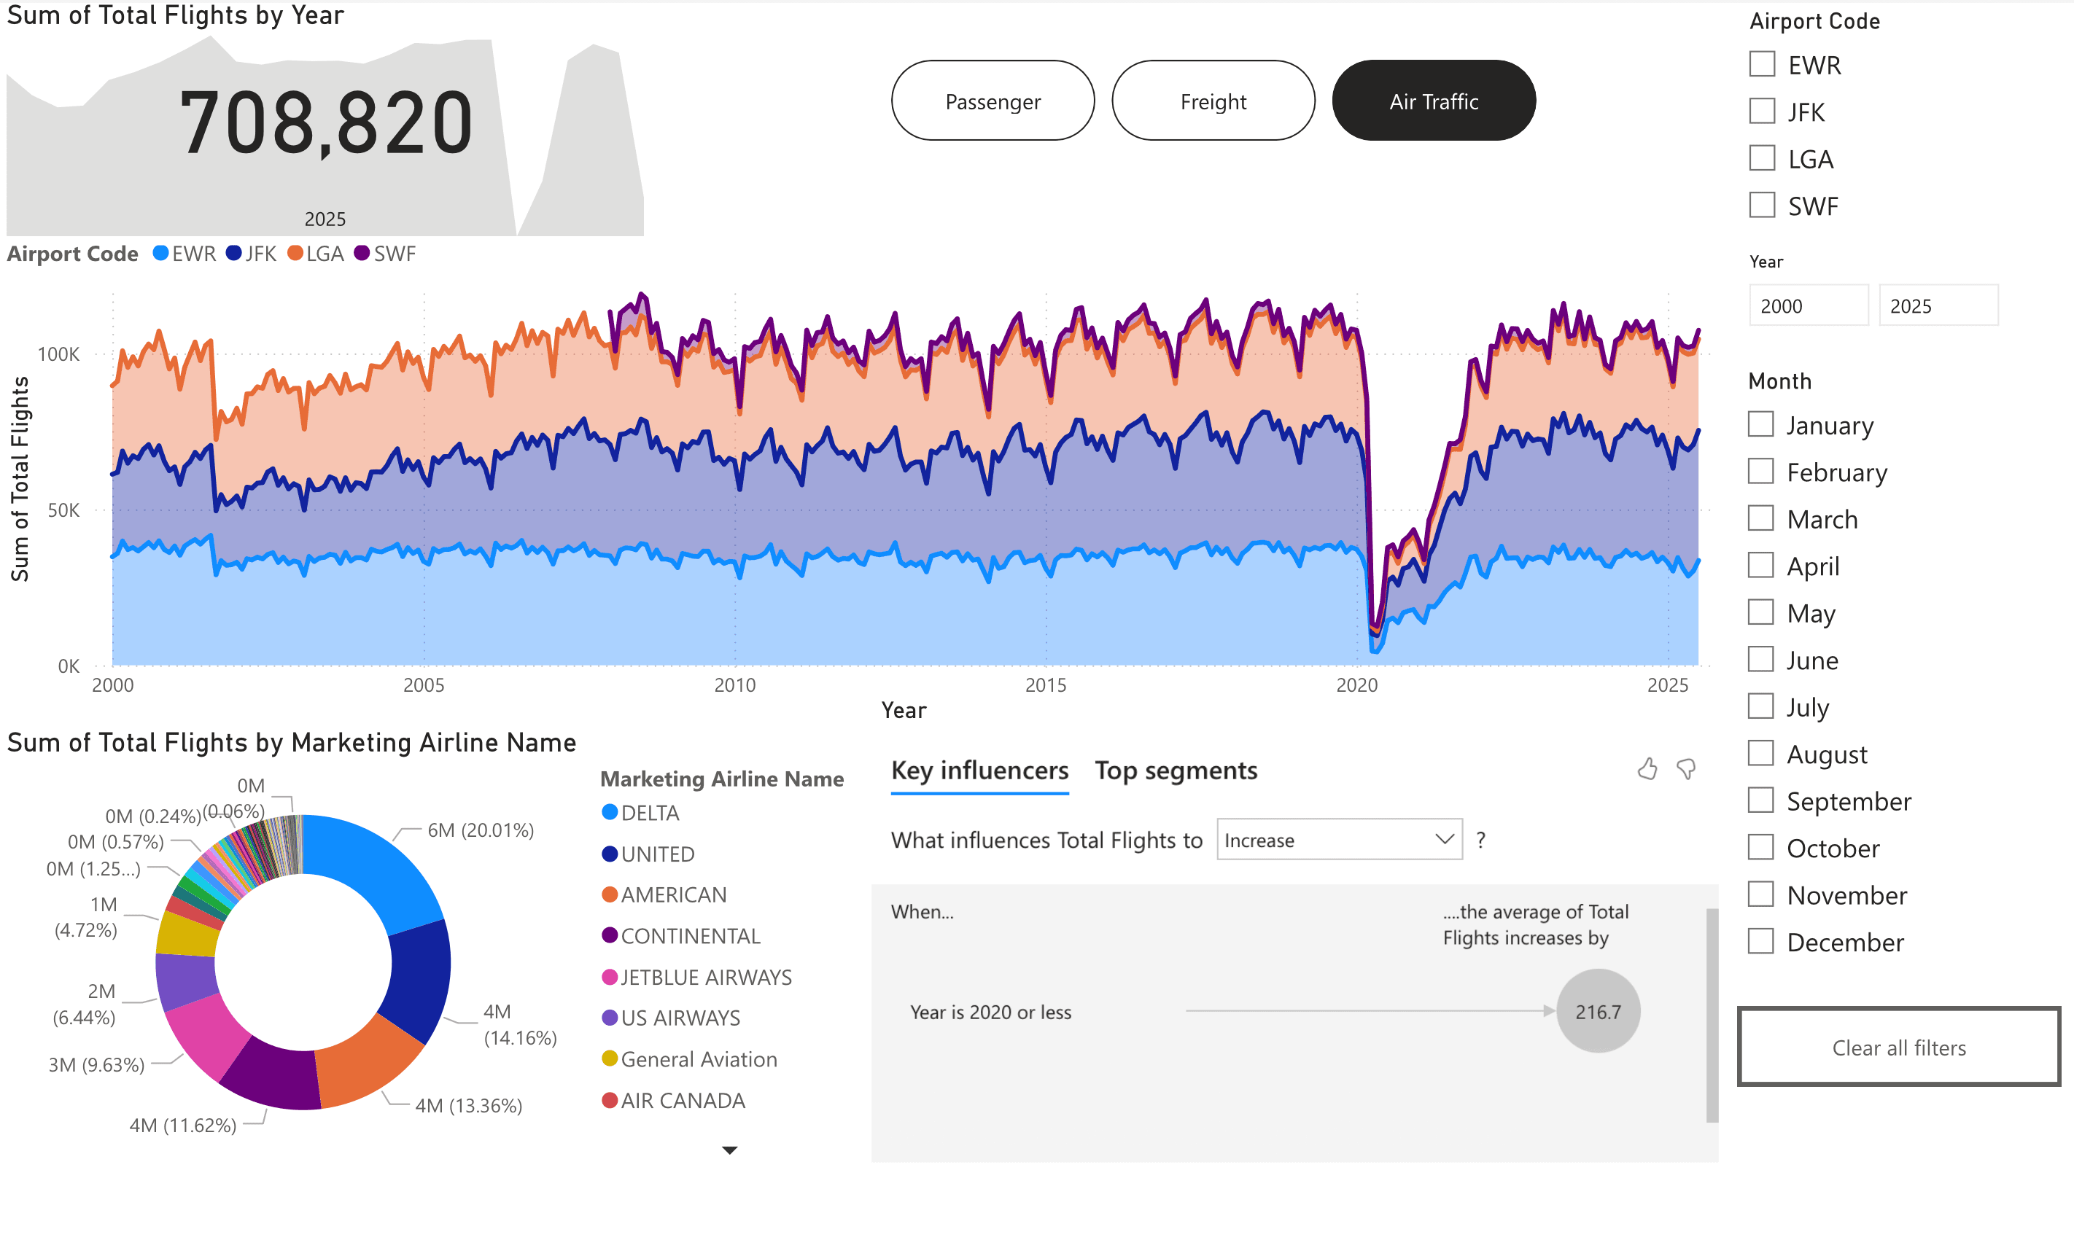Viewport: 2074px width, 1248px height.
Task: Click the question mark help icon
Action: coord(1480,840)
